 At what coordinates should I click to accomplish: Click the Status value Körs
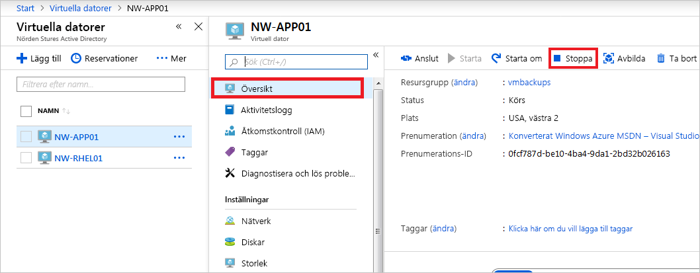point(517,100)
